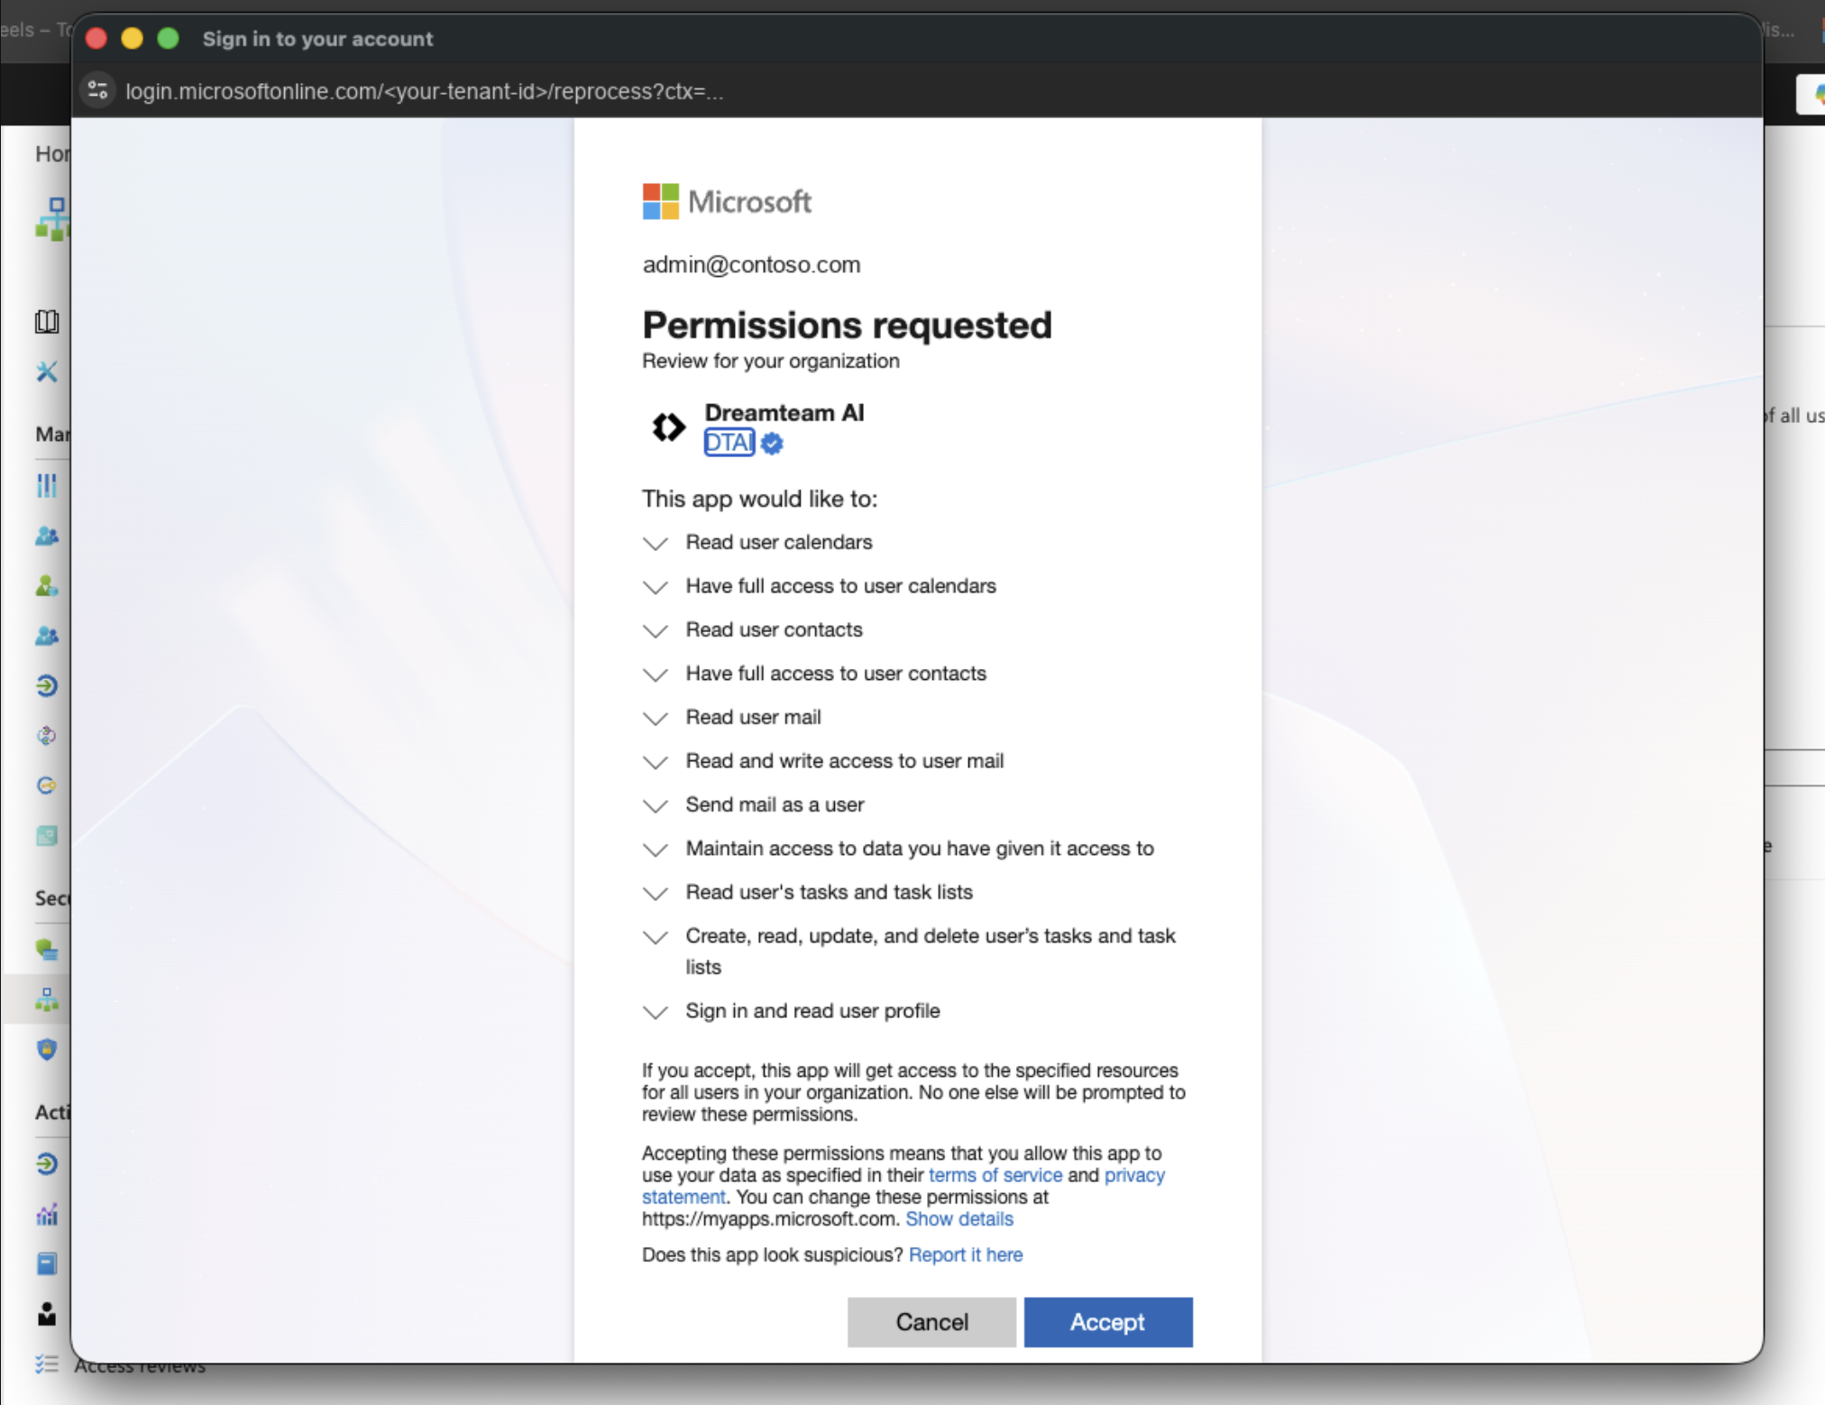Open Usage insights bar chart sidebar icon
The height and width of the screenshot is (1405, 1825).
tap(47, 1215)
